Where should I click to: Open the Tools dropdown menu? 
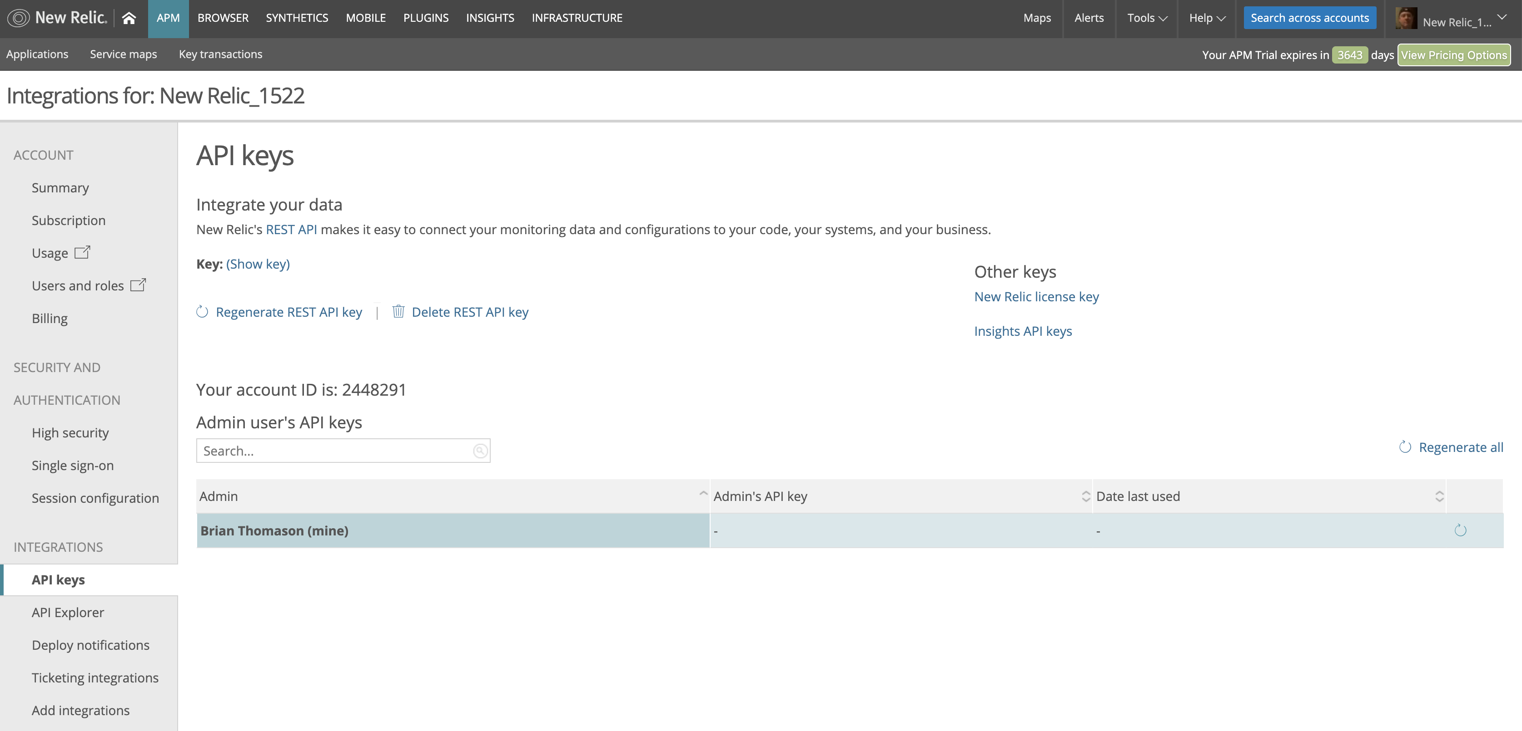point(1147,18)
